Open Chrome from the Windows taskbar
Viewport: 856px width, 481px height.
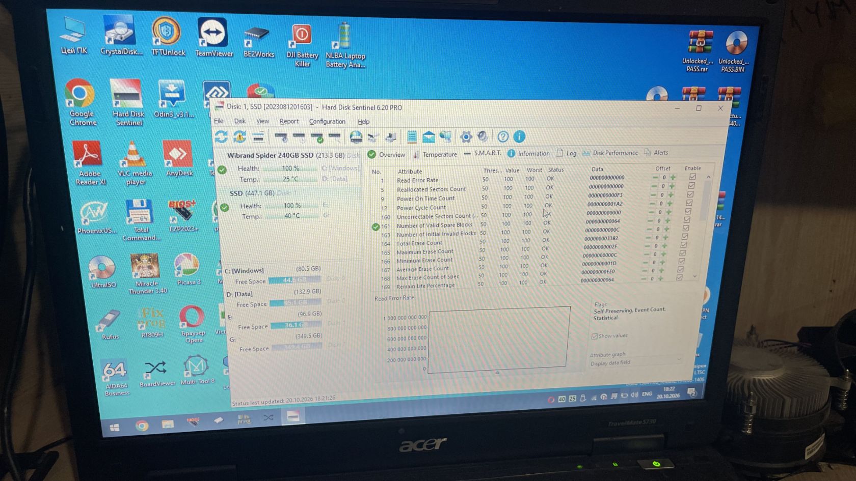[142, 426]
